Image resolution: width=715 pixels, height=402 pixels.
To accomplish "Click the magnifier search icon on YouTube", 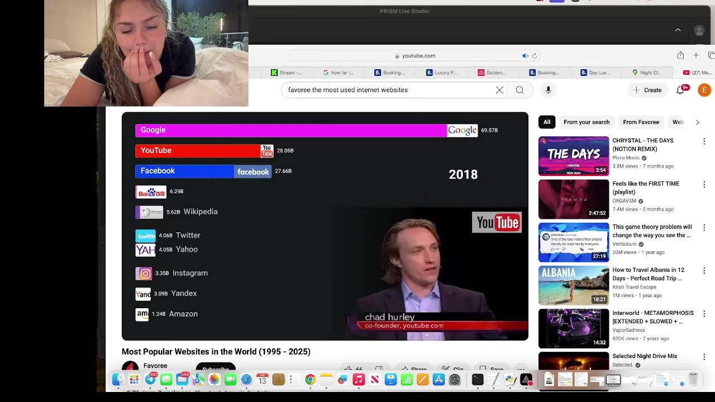I will (519, 90).
